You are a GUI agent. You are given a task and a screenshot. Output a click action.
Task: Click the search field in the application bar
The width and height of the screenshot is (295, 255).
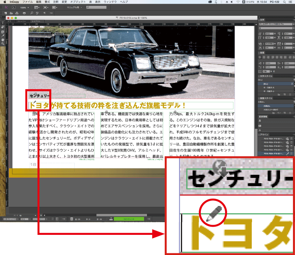pos(96,8)
